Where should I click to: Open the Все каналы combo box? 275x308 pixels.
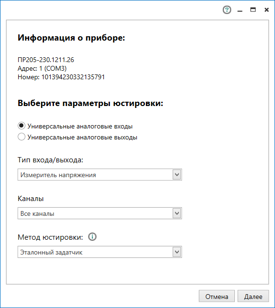pos(100,213)
